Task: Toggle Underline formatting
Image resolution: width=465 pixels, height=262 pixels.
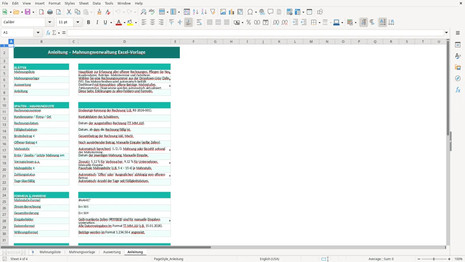Action: (x=105, y=23)
